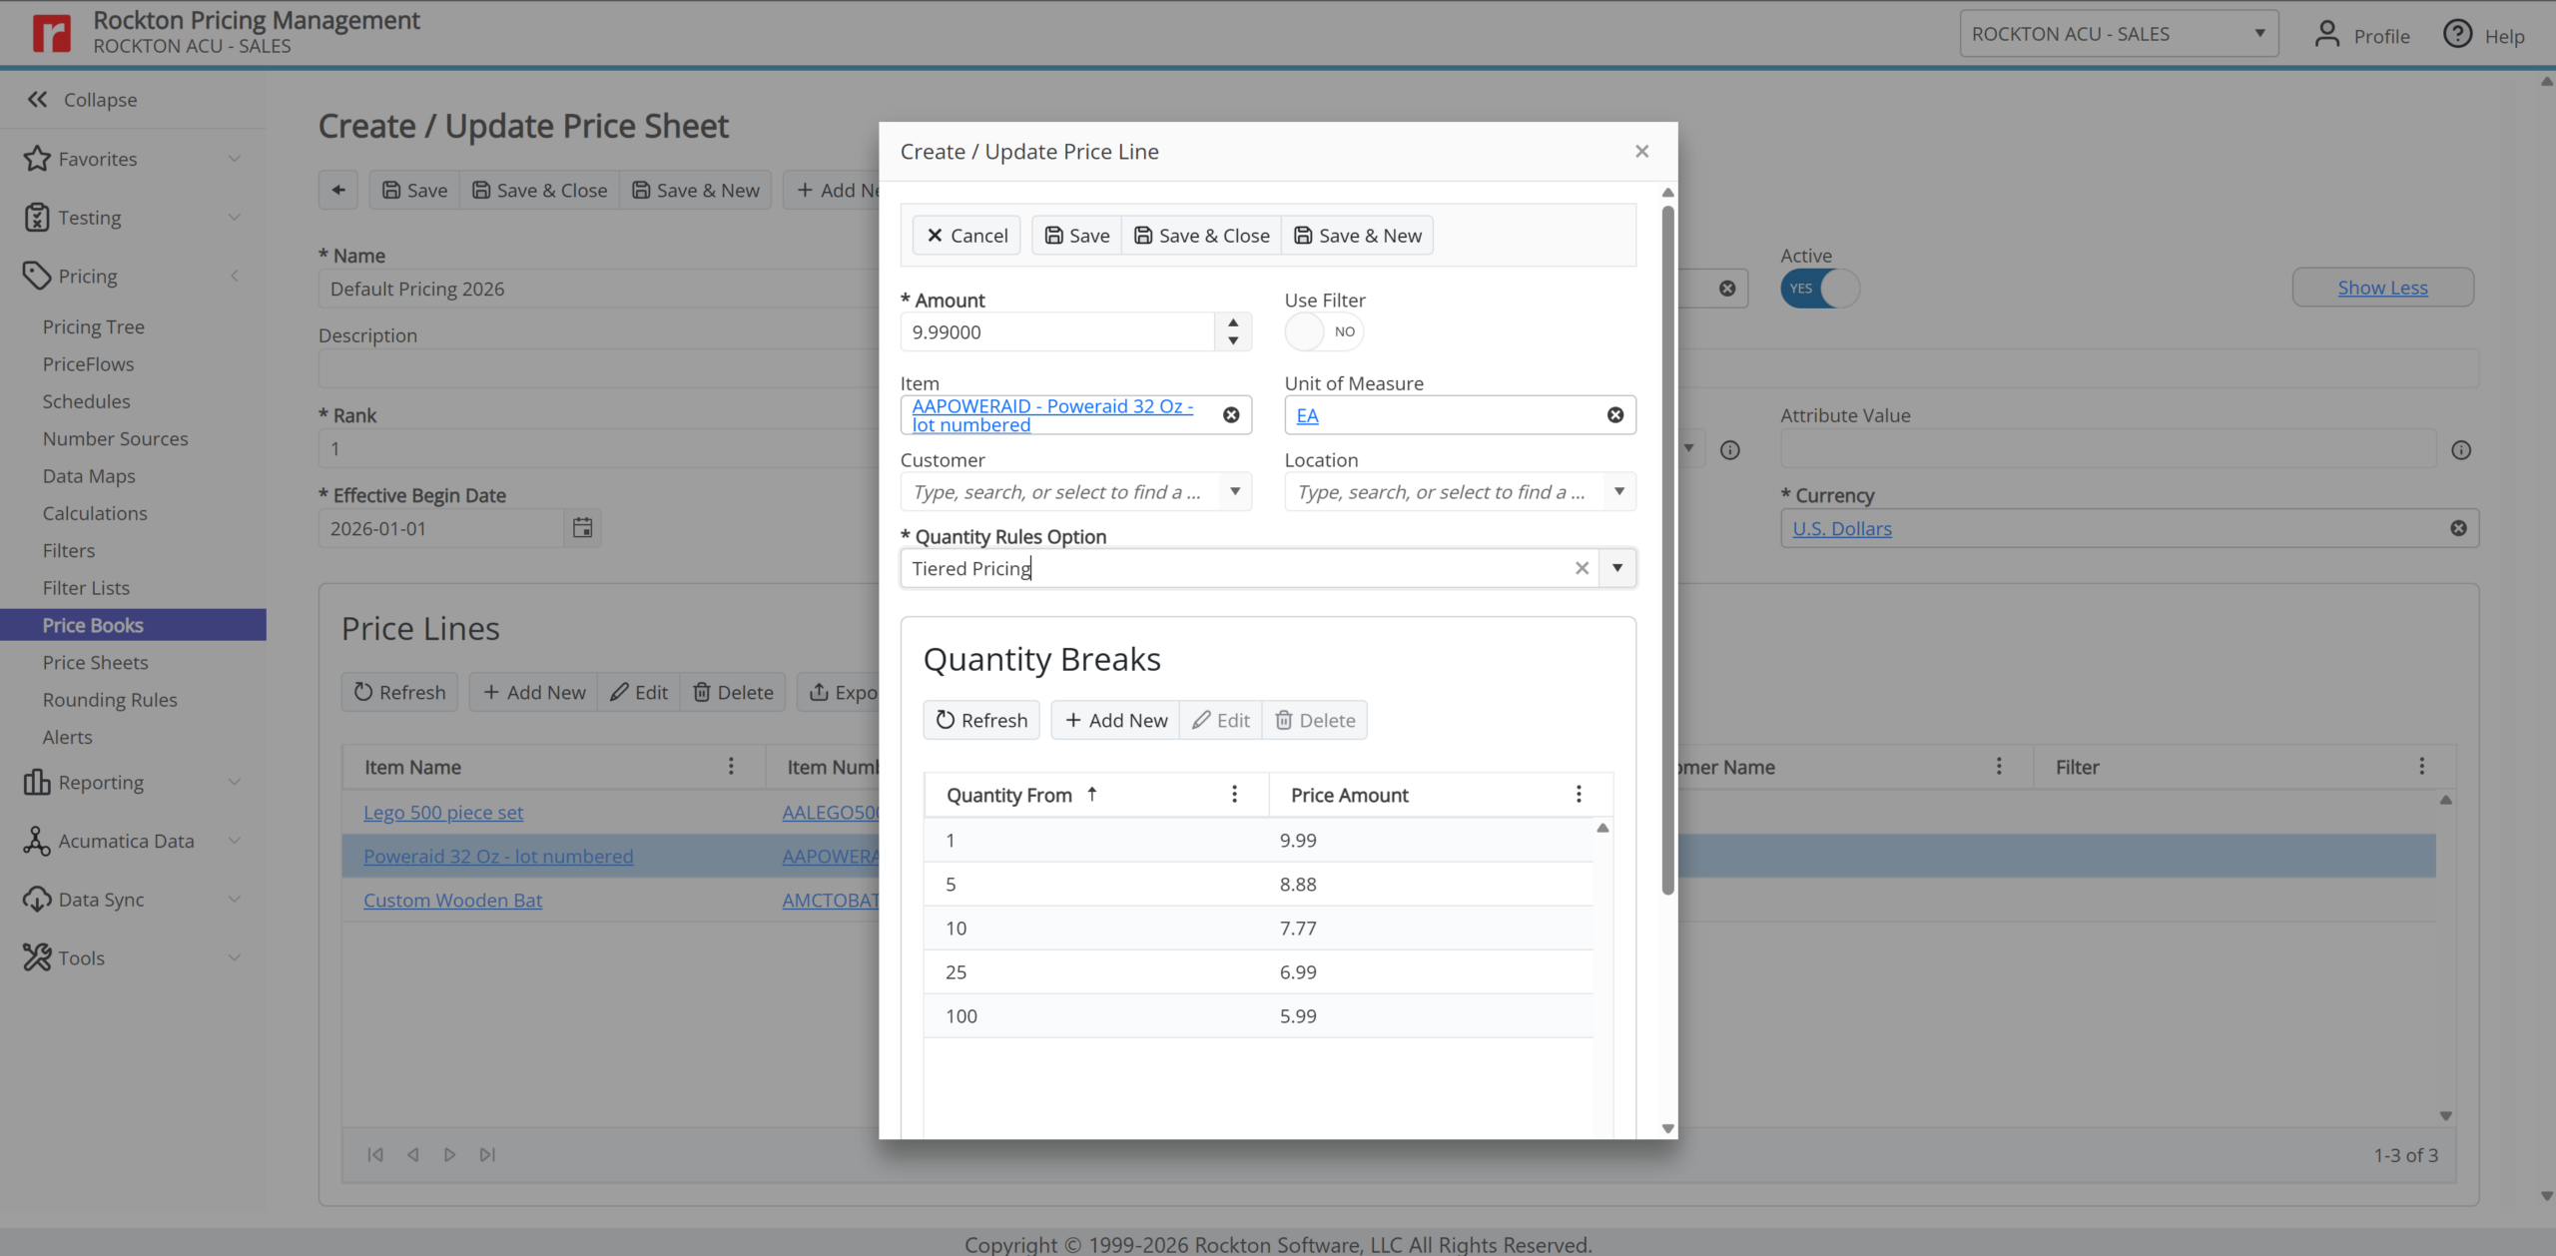Open Number Sources in sidebar

click(115, 438)
